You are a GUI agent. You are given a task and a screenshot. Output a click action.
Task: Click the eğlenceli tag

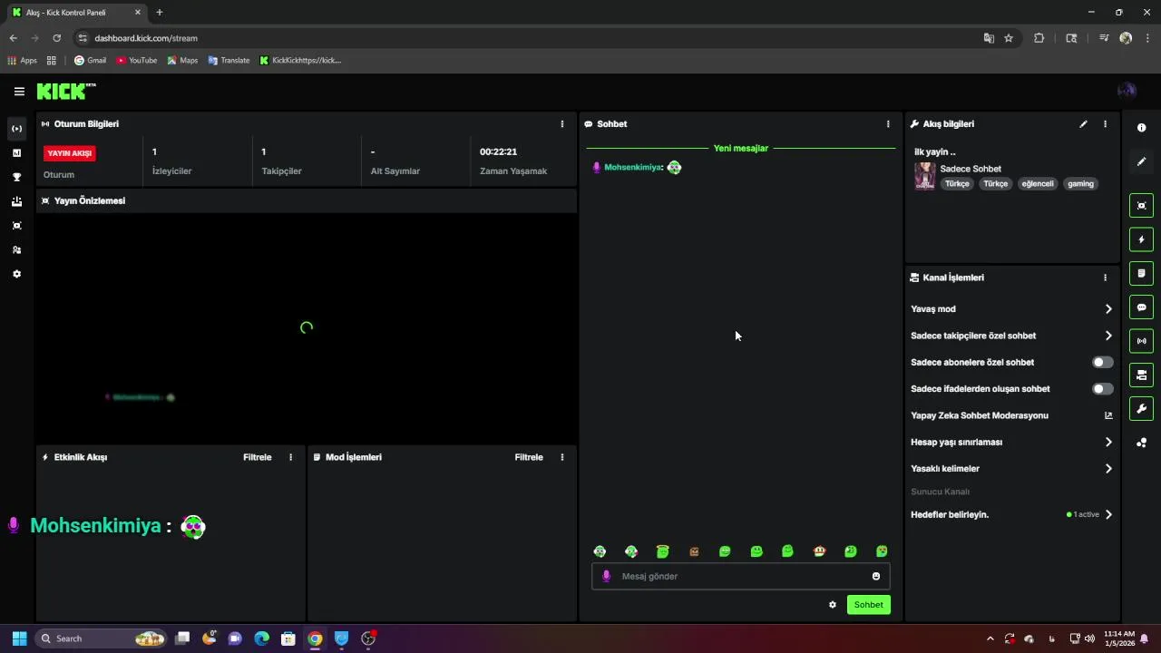coord(1038,184)
